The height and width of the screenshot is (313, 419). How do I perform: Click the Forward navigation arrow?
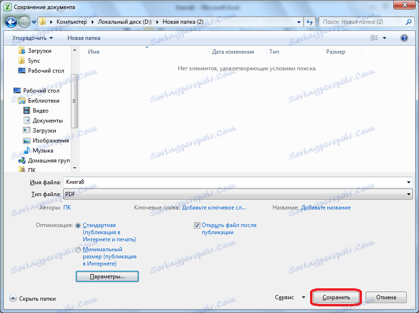(x=24, y=22)
